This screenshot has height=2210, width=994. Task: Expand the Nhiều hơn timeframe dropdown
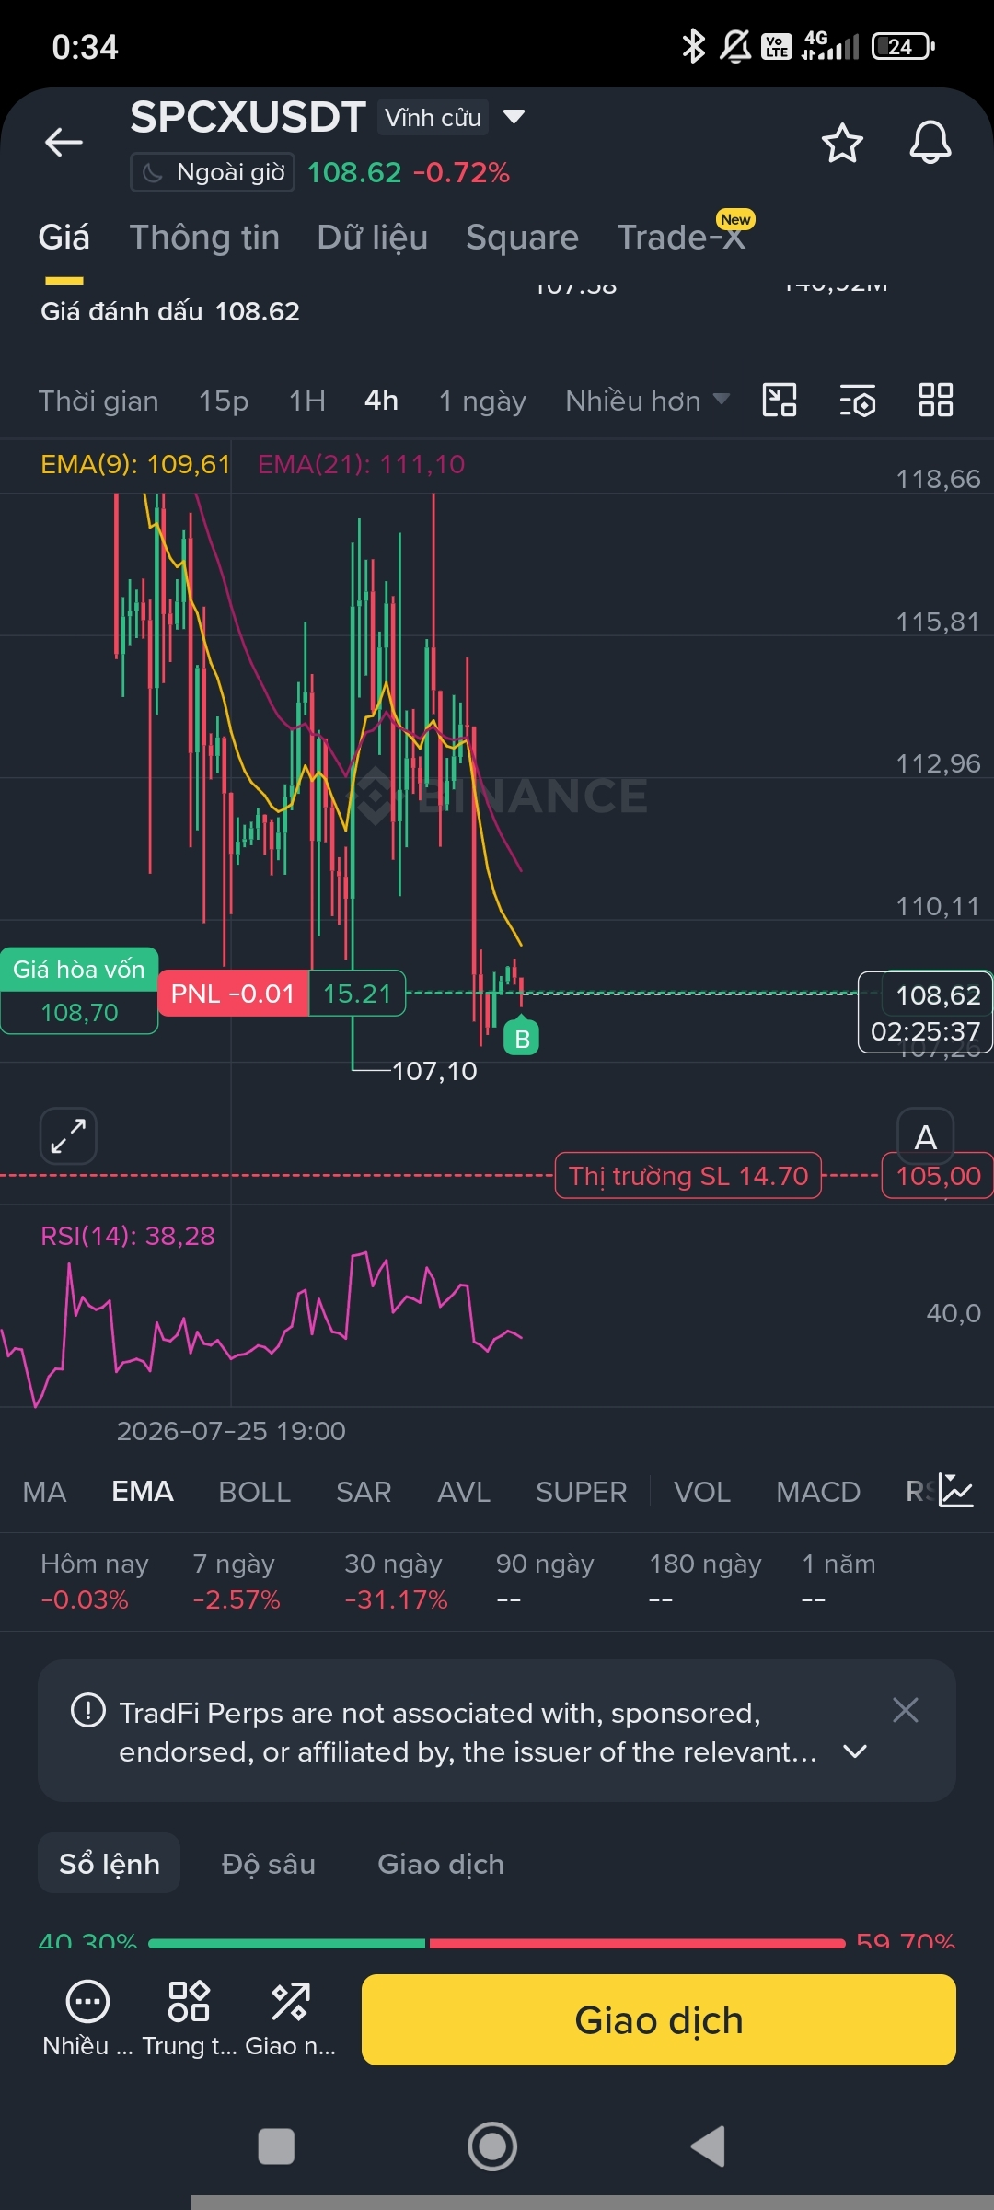(647, 401)
